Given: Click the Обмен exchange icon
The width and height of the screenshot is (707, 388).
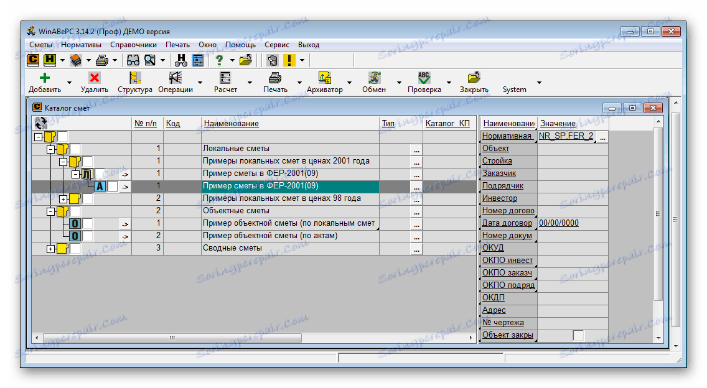Looking at the screenshot, I should point(374,78).
